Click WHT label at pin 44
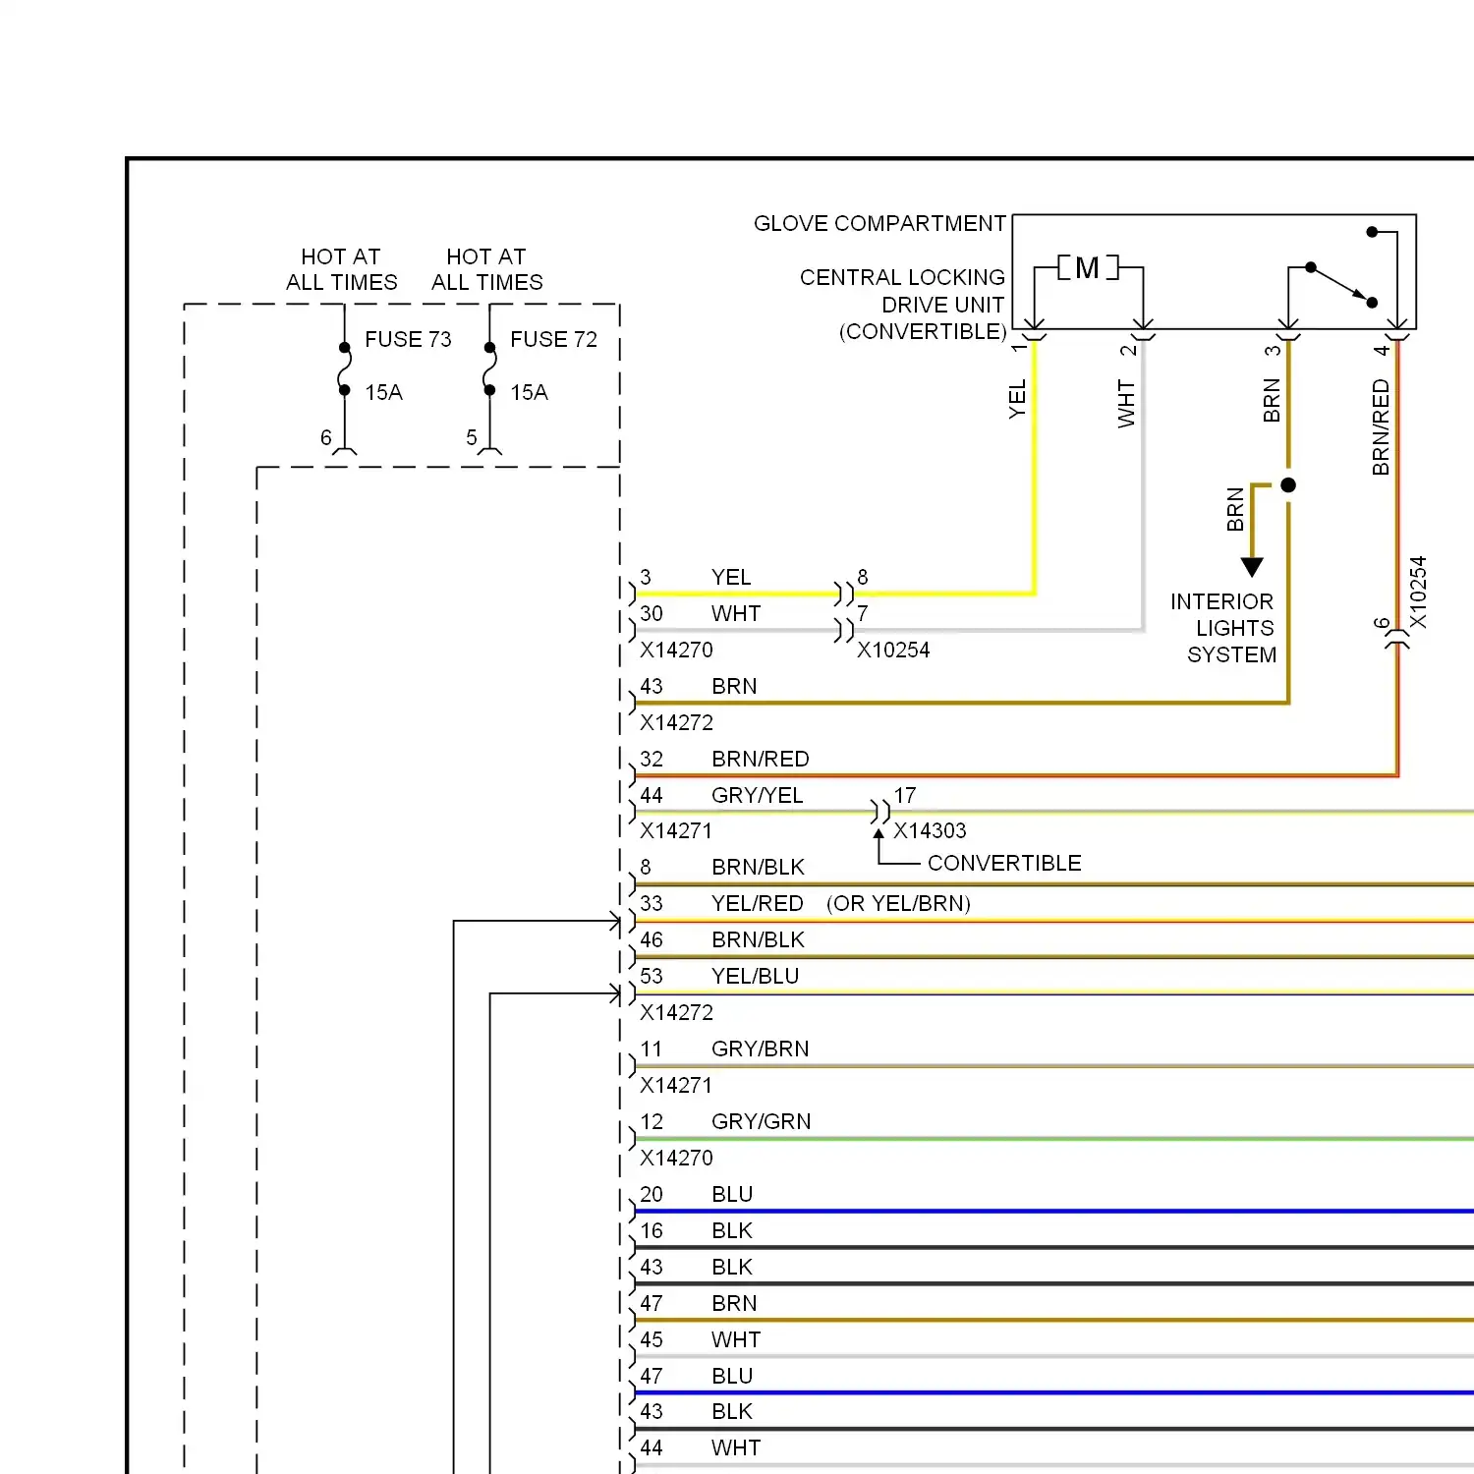This screenshot has height=1474, width=1474. (736, 1447)
